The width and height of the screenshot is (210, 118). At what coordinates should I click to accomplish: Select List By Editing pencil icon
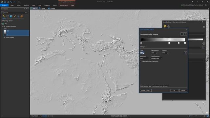point(14,16)
